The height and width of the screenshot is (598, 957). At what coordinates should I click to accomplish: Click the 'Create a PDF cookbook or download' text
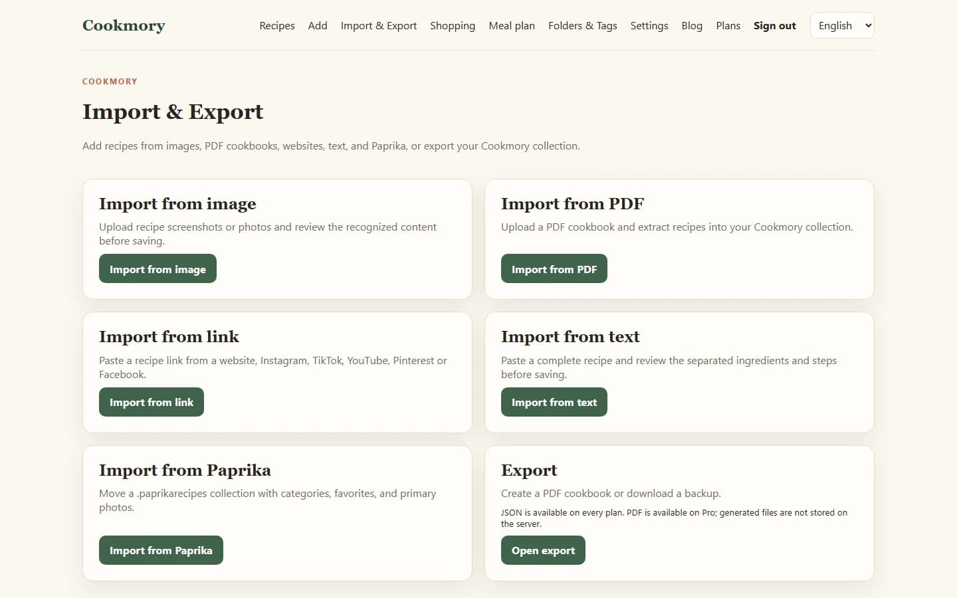(x=611, y=493)
